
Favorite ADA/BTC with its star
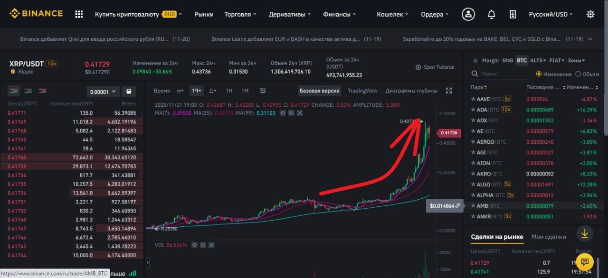pyautogui.click(x=473, y=110)
